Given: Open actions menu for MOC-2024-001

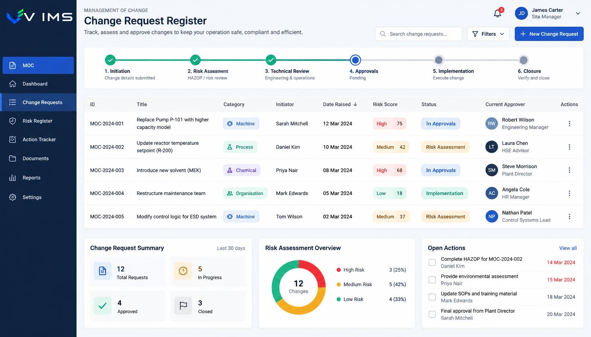Looking at the screenshot, I should [569, 123].
